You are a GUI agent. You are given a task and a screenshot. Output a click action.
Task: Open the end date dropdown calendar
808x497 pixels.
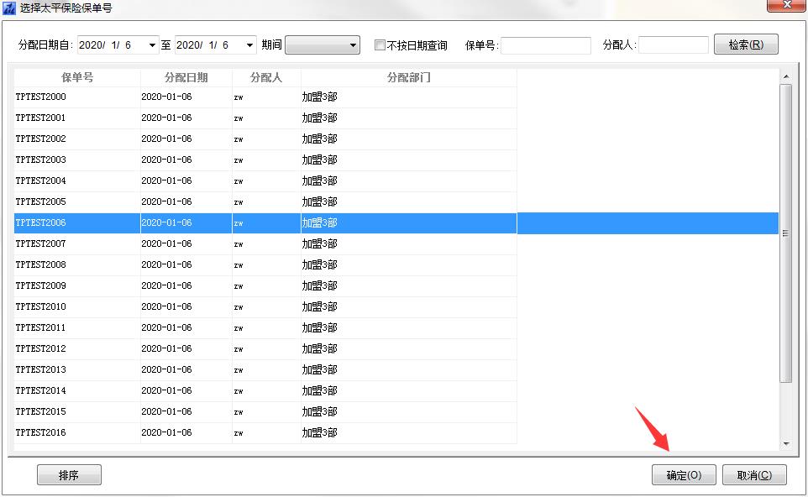[249, 45]
